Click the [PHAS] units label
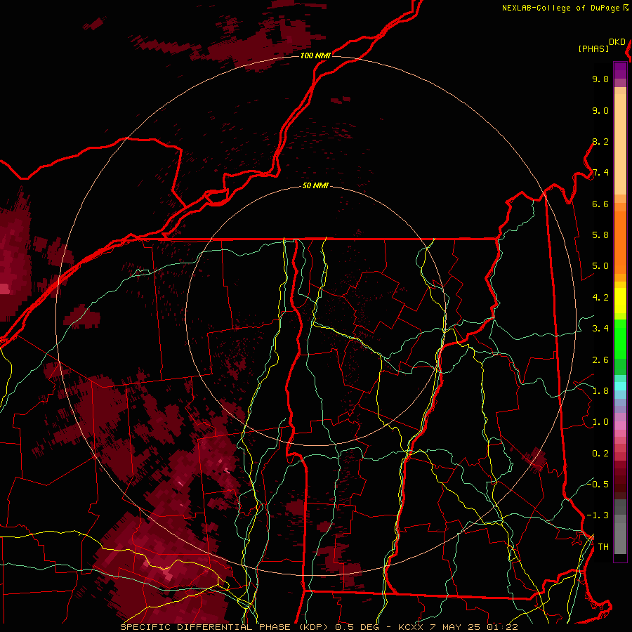This screenshot has height=632, width=632. (x=593, y=48)
